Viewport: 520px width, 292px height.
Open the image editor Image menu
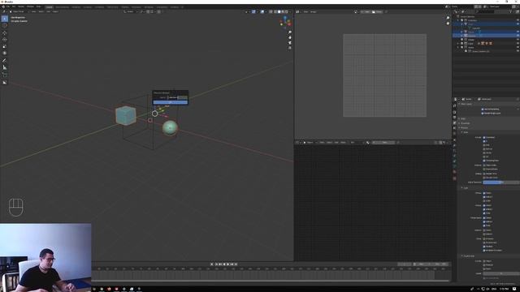coord(313,11)
